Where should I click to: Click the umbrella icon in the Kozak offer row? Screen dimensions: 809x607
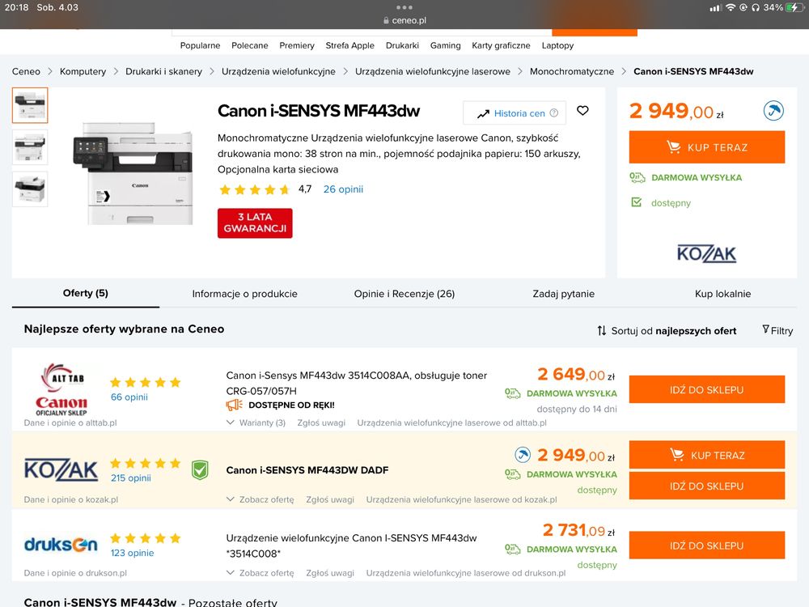pos(523,455)
